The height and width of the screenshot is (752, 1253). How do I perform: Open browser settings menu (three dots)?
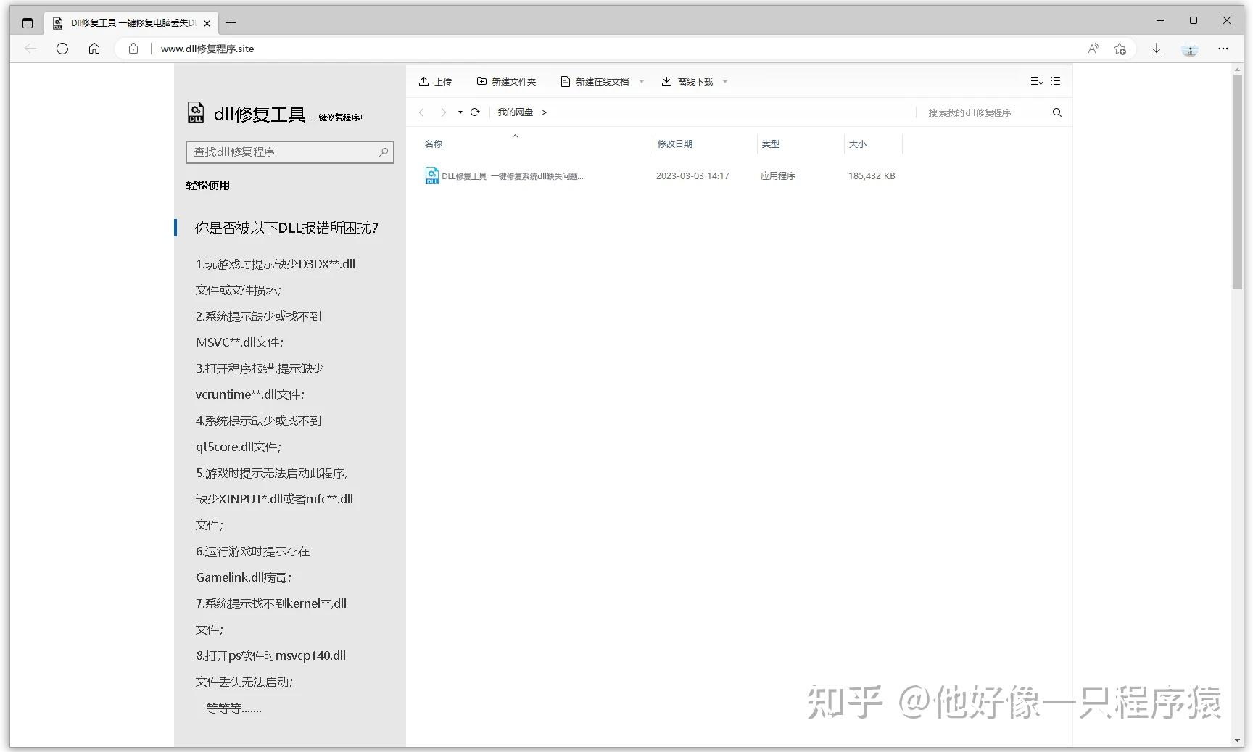point(1224,49)
